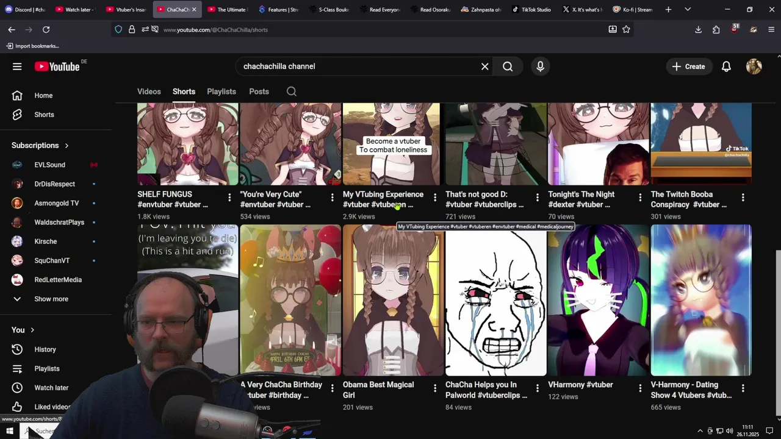Open options menu for Tonight's The Night short
781x439 pixels.
[x=640, y=198]
